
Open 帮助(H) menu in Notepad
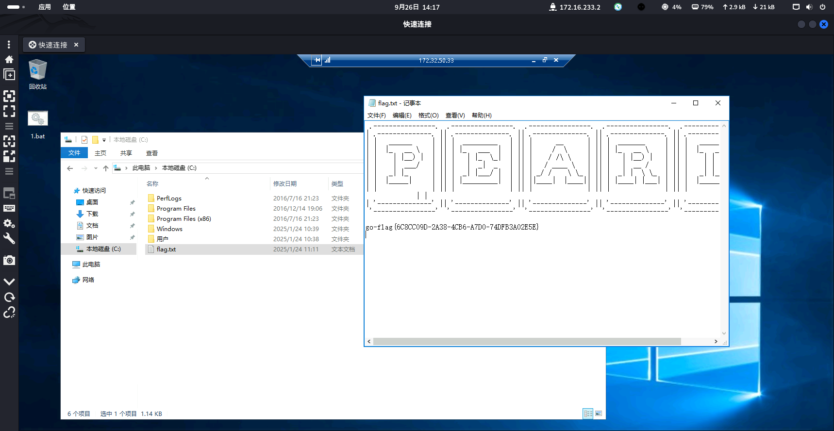[482, 116]
